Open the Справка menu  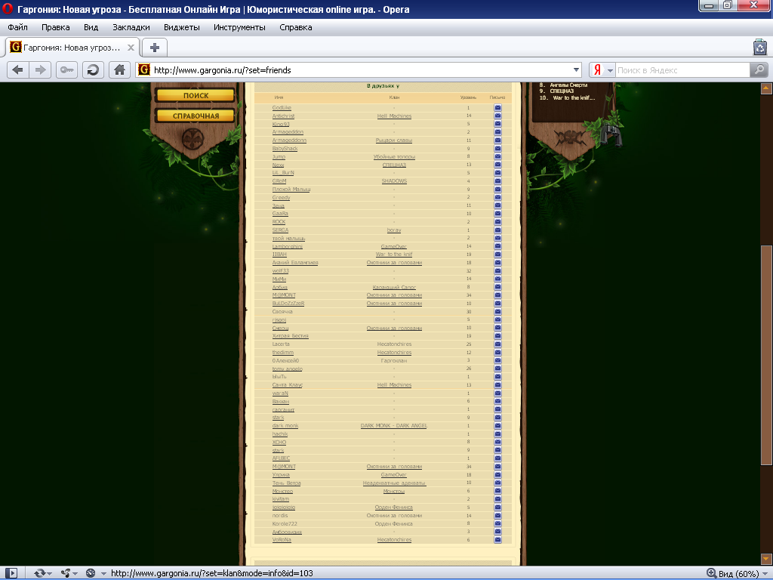[296, 27]
